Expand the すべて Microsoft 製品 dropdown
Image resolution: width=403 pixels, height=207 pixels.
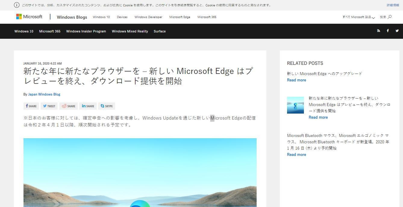point(358,17)
